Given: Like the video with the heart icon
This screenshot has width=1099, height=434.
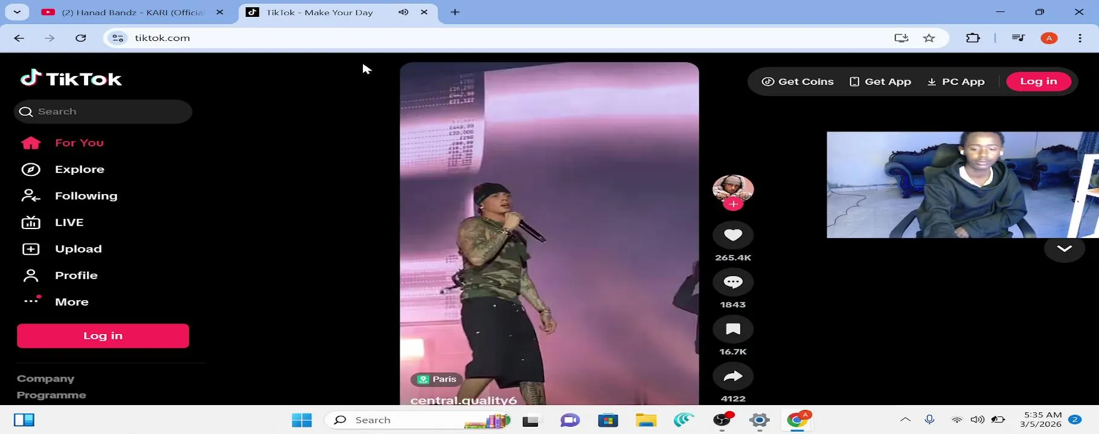Looking at the screenshot, I should (x=733, y=235).
